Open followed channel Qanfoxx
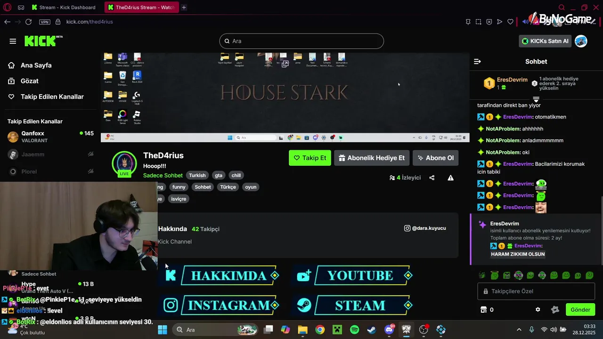603x339 pixels. [50, 137]
